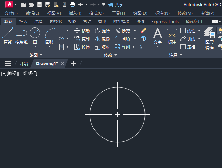The image size is (222, 168).
Task: Click the 缩放 (Scale) tool
Action: 102,47
